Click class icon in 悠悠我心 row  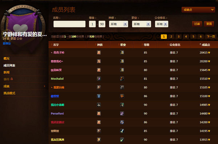pyautogui.click(x=122, y=61)
